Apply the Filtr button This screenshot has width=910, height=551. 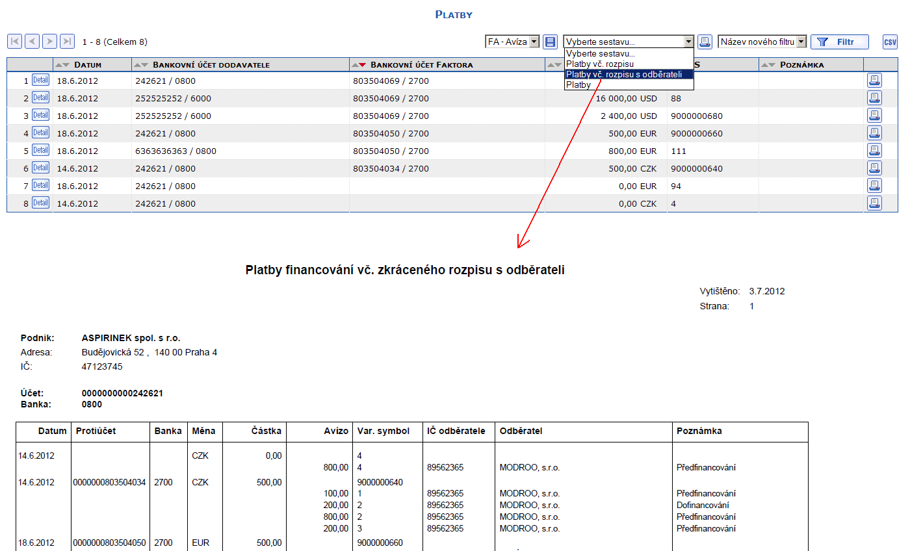(x=839, y=42)
